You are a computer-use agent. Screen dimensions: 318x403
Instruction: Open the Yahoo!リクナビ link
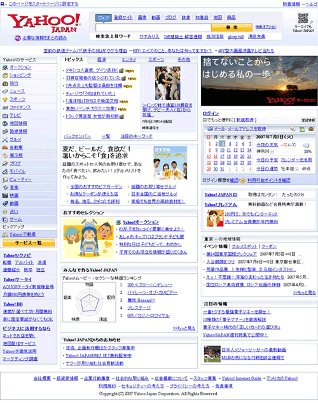pos(17,255)
